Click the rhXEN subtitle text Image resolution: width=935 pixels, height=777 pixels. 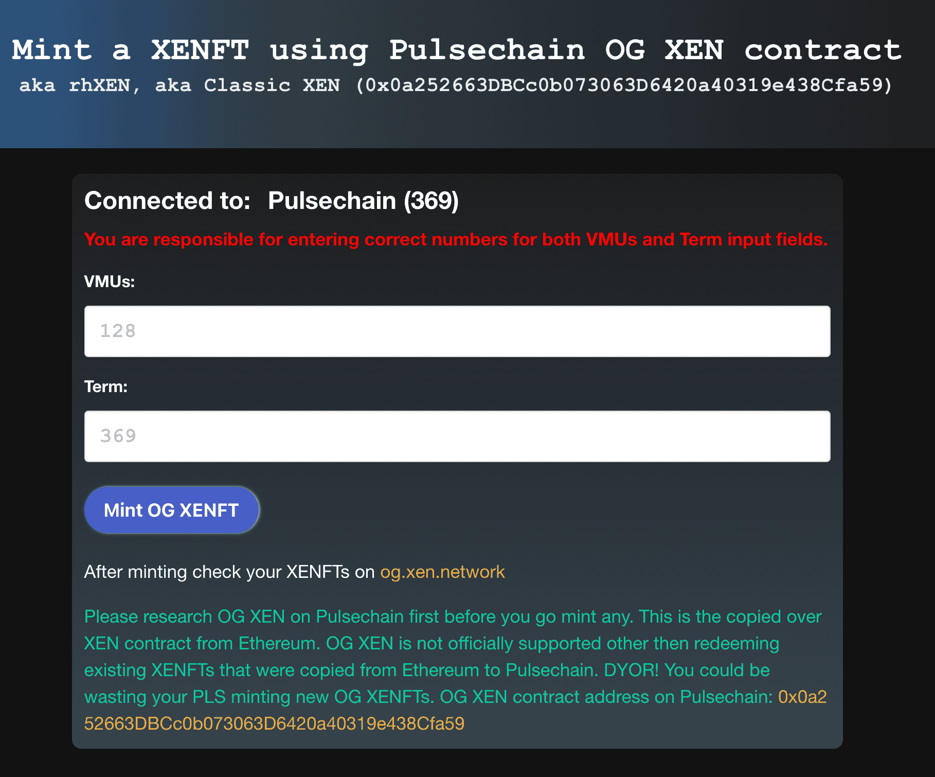457,85
